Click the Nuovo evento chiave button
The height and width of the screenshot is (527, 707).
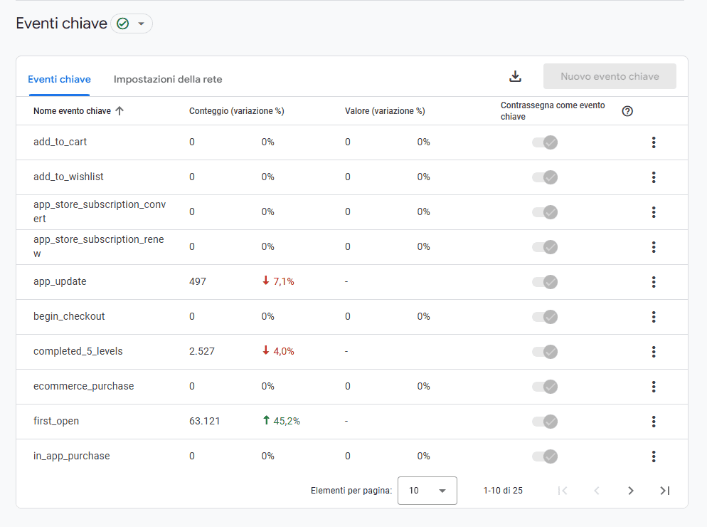coord(610,76)
